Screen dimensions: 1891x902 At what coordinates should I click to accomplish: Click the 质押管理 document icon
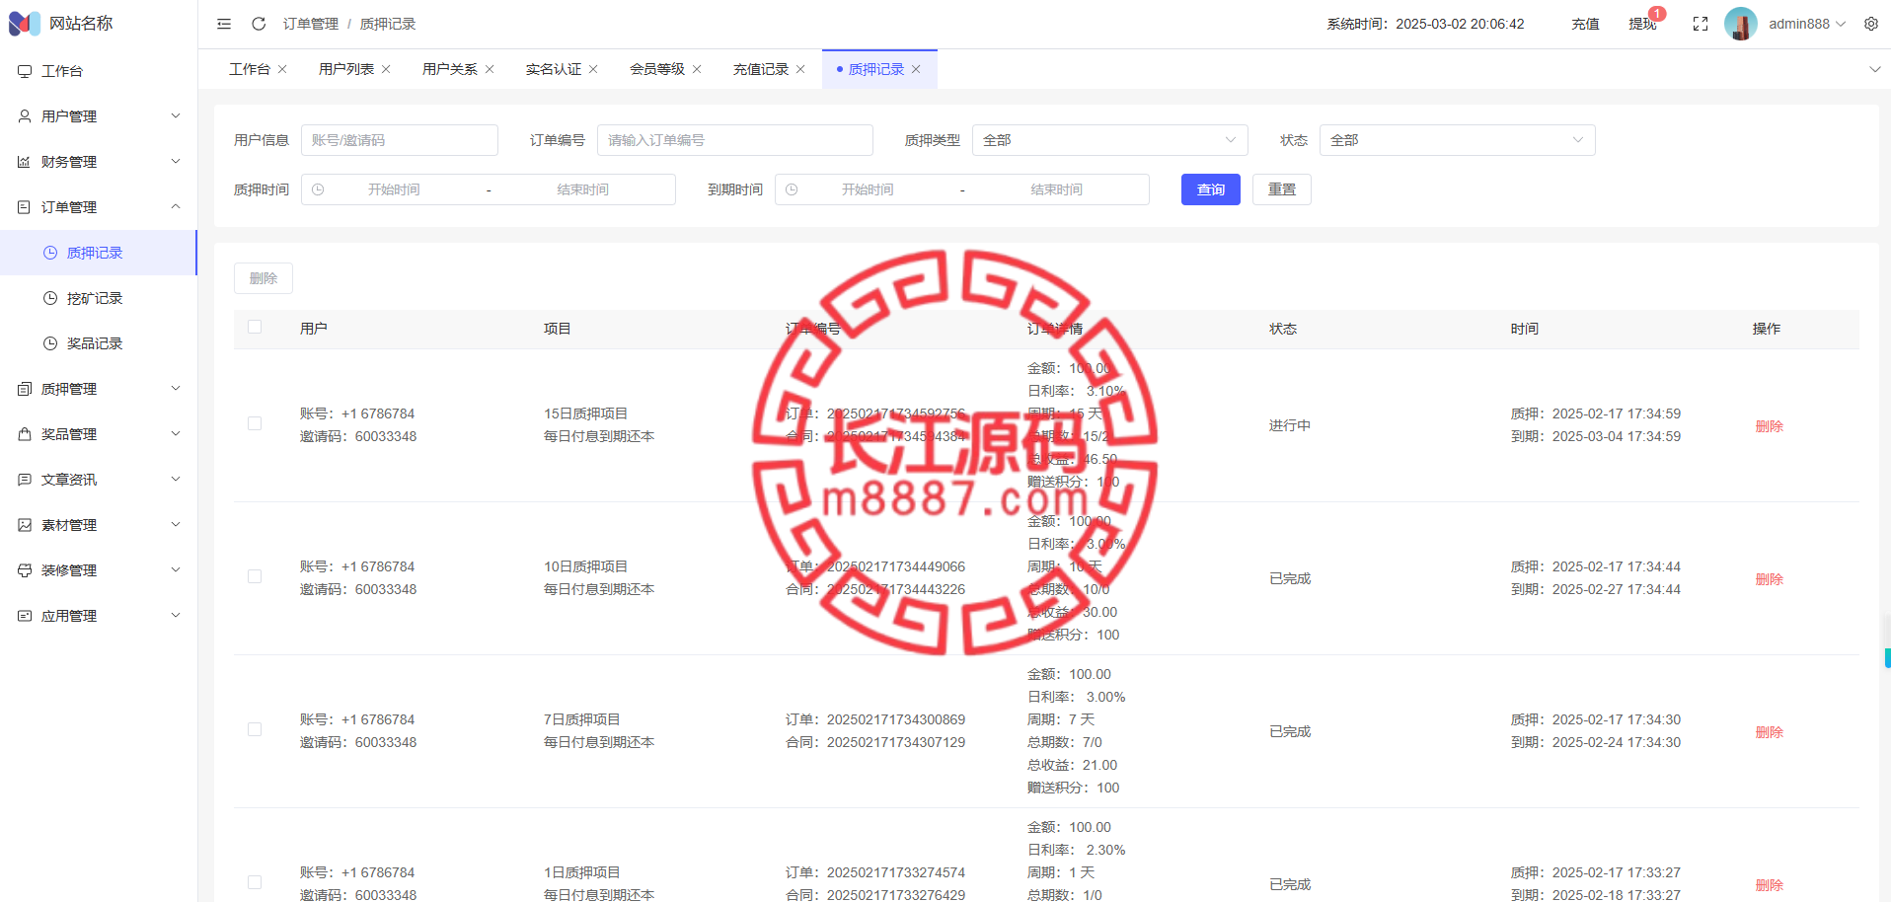25,389
